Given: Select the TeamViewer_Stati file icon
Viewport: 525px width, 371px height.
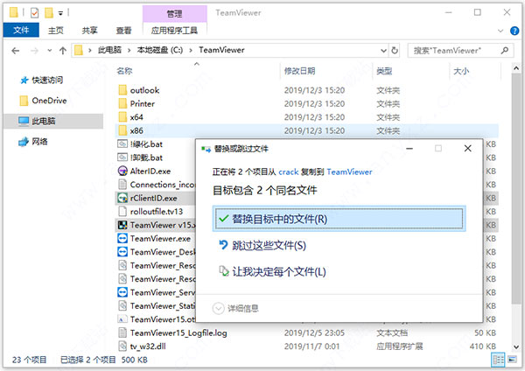Looking at the screenshot, I should (122, 305).
